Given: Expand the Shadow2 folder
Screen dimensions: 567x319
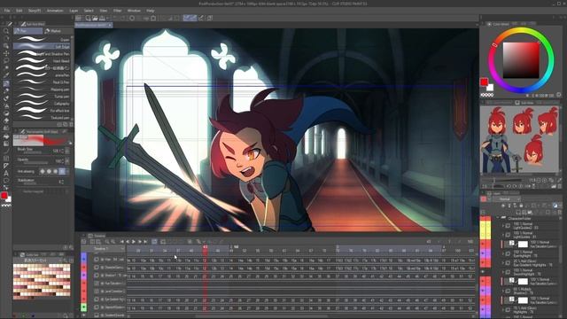Looking at the screenshot, I should point(503,291).
